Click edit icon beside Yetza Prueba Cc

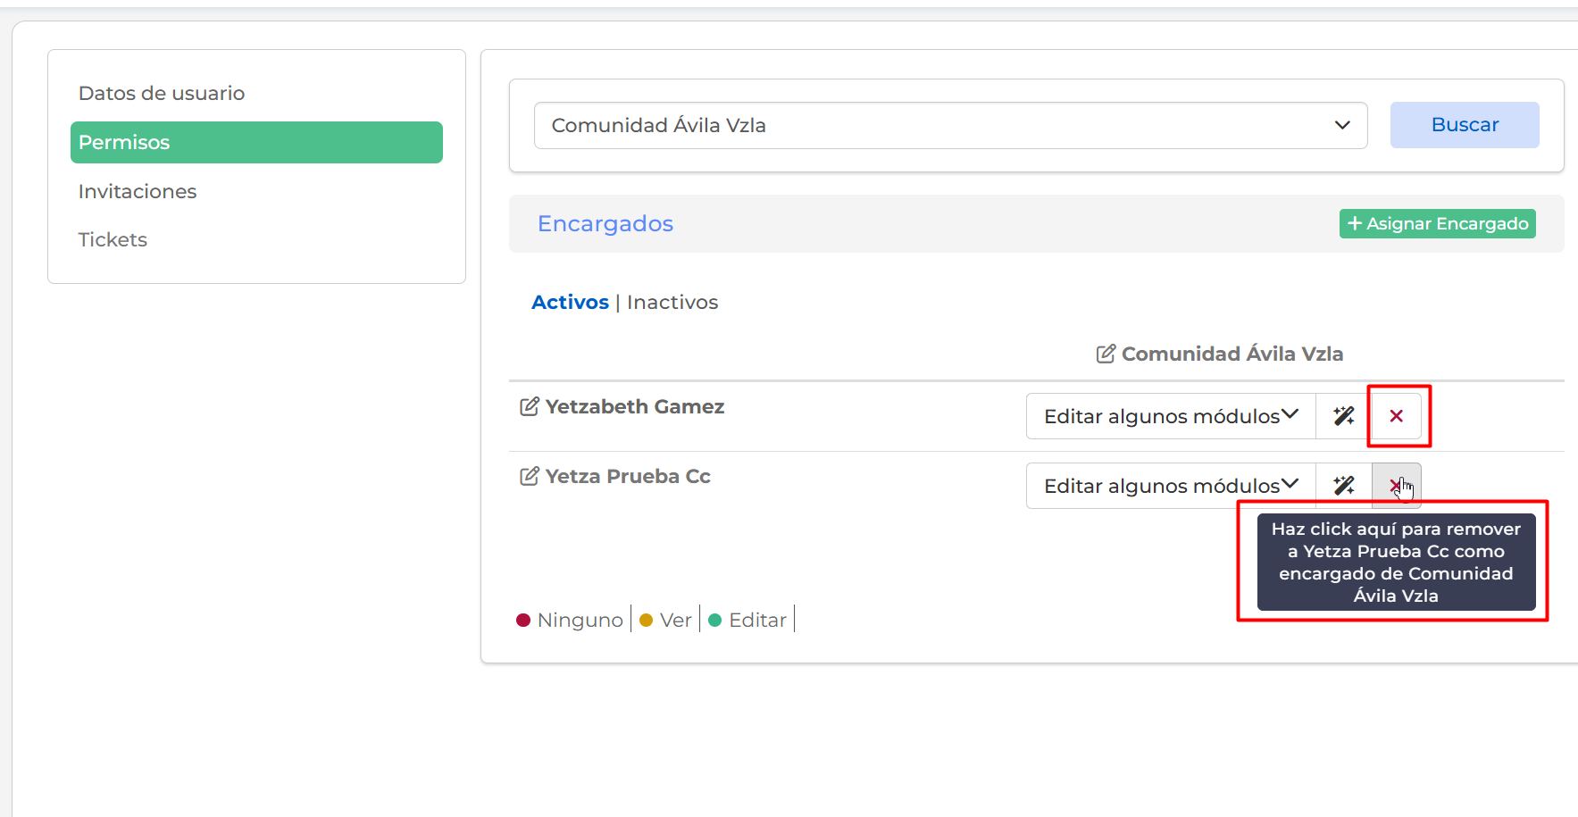click(530, 477)
